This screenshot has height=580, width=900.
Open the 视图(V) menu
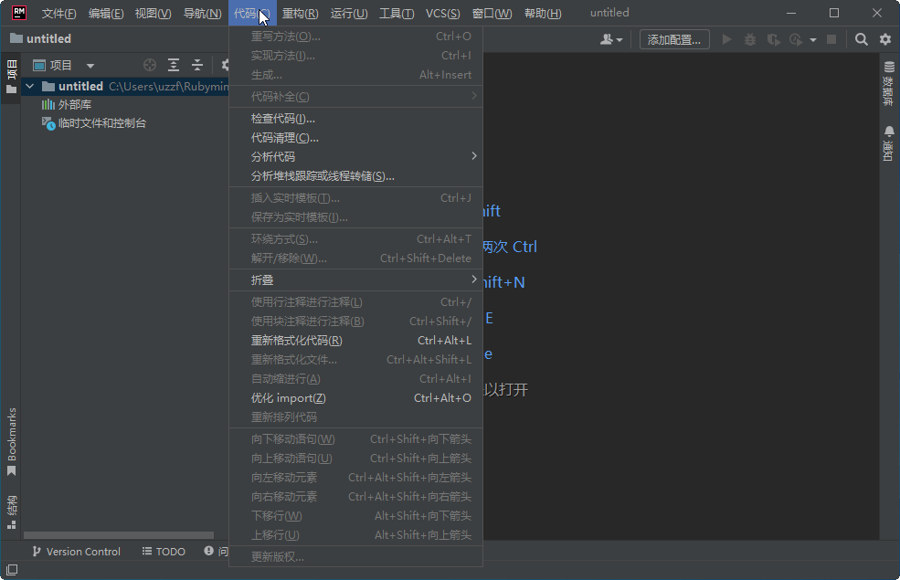pos(153,13)
